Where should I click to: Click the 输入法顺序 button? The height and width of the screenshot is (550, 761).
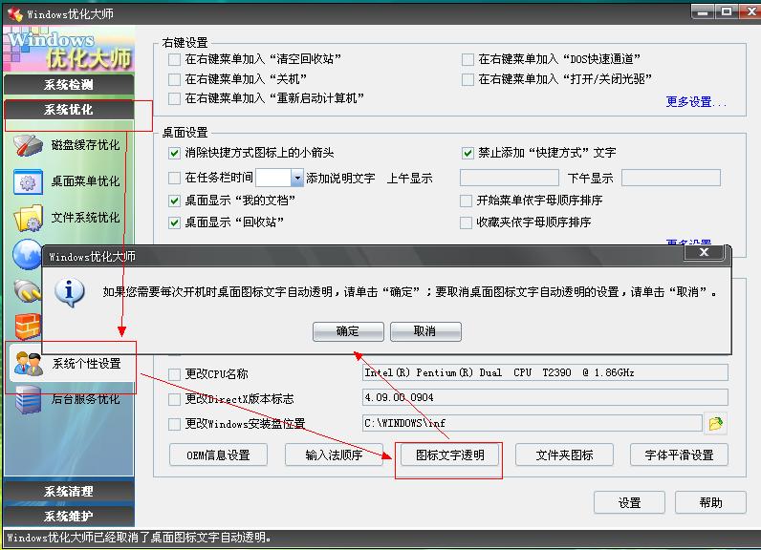[334, 455]
